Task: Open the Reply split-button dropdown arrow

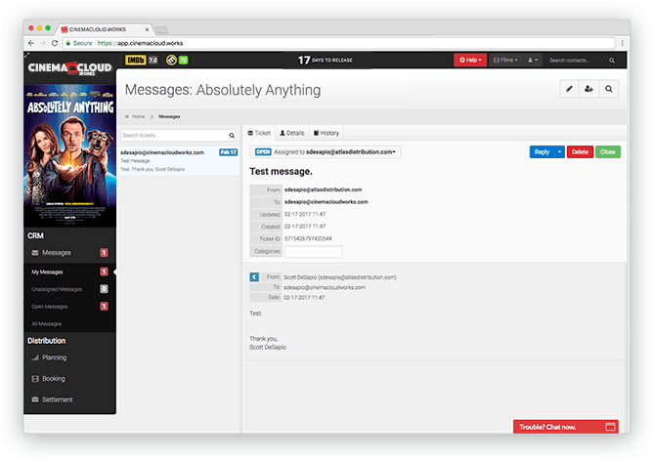Action: coord(560,152)
